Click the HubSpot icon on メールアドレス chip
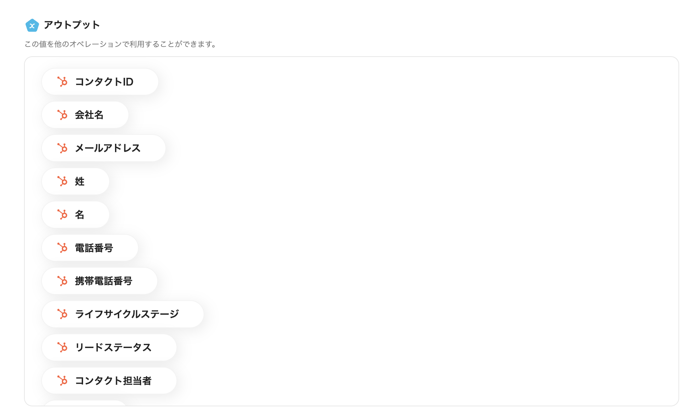Image resolution: width=697 pixels, height=418 pixels. [63, 148]
